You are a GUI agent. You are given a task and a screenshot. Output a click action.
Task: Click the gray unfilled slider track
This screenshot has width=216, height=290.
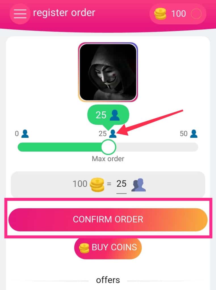coord(157,147)
